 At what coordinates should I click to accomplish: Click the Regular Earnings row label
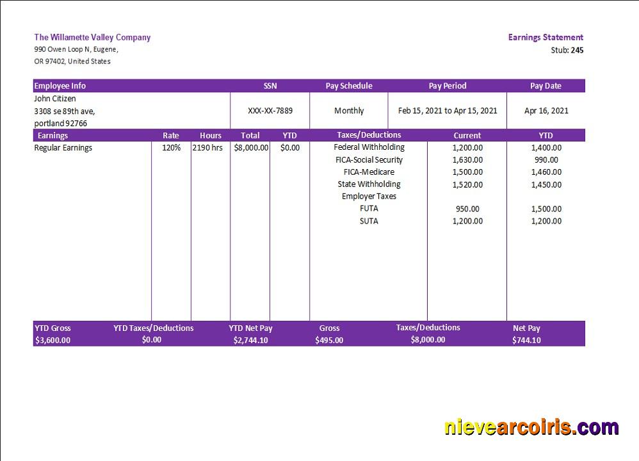(63, 148)
